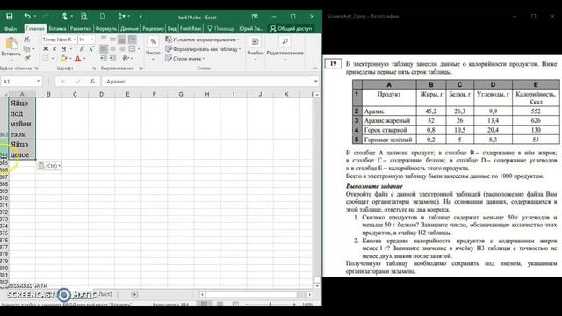
Task: Save the workbook from the quick access toolbar
Action: [10, 17]
